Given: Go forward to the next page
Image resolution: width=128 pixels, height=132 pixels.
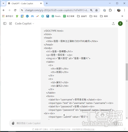Looking at the screenshot, I should pyautogui.click(x=9, y=10).
